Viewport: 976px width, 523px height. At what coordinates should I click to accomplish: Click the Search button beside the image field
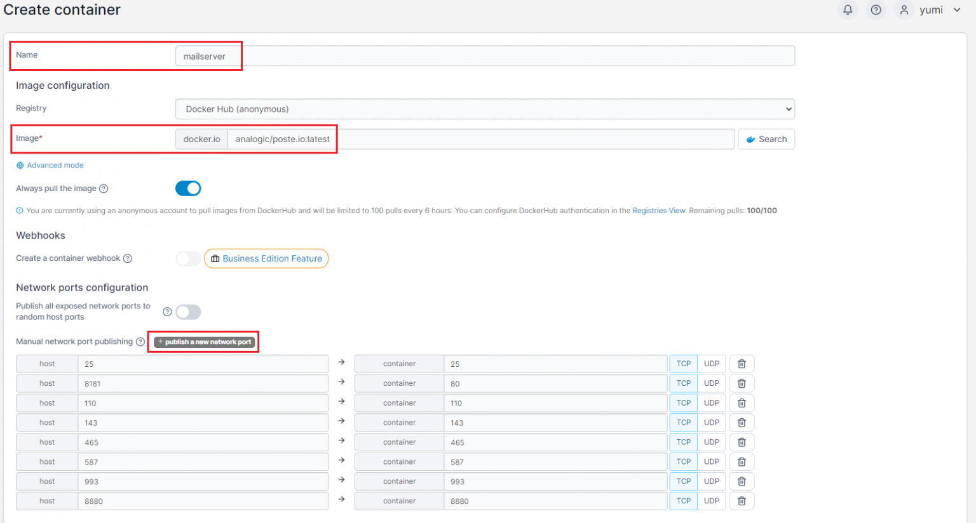coord(766,139)
